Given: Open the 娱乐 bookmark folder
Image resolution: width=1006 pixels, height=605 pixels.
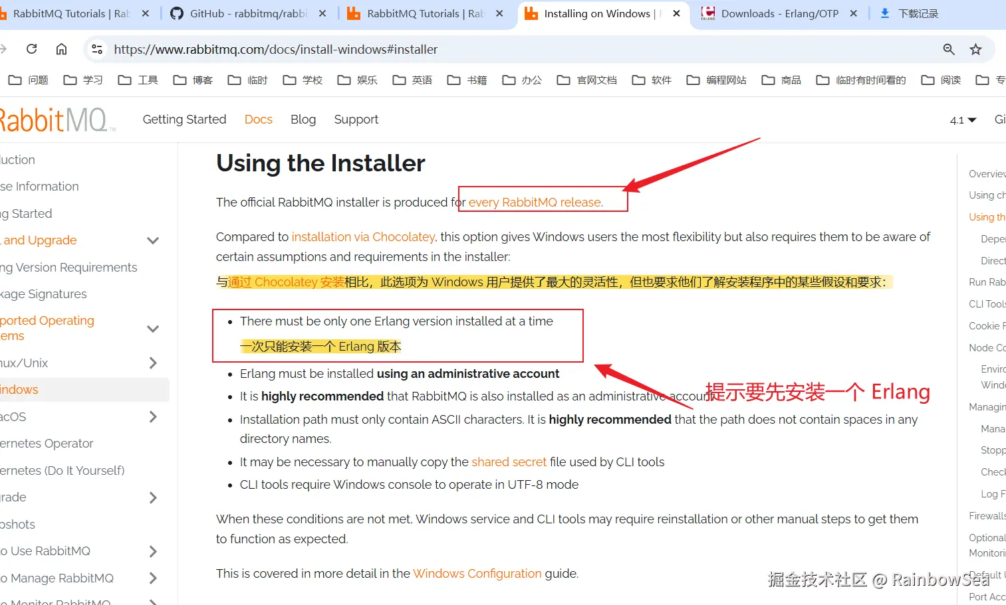Looking at the screenshot, I should point(357,80).
